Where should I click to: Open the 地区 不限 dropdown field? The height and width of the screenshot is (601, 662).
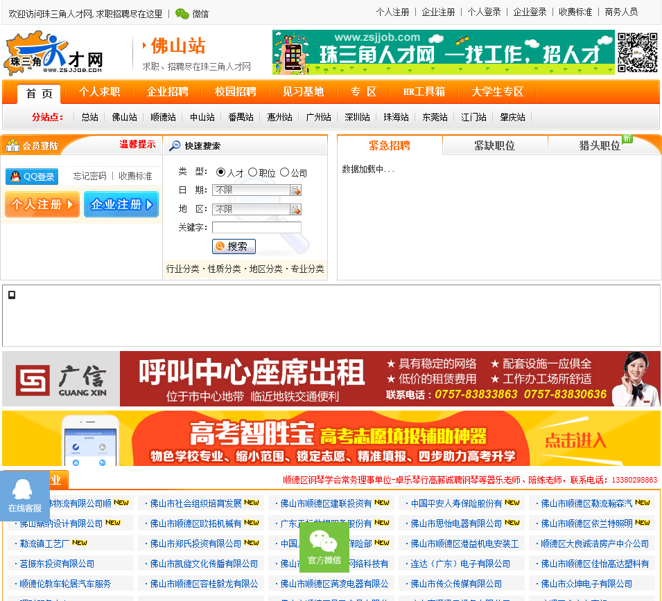coord(251,210)
